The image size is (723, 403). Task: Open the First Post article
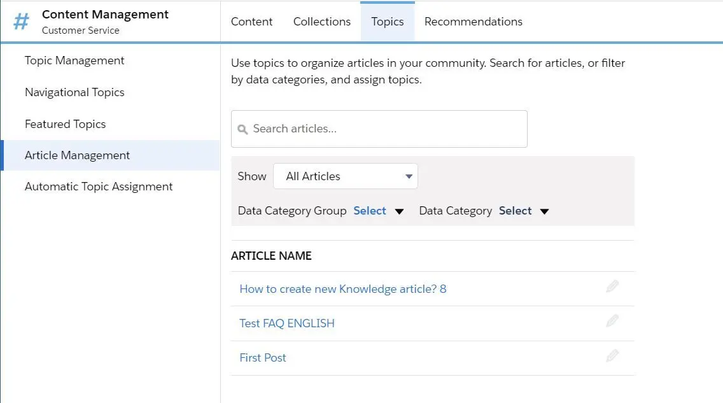[263, 358]
